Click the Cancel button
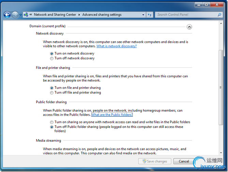 click(184, 161)
